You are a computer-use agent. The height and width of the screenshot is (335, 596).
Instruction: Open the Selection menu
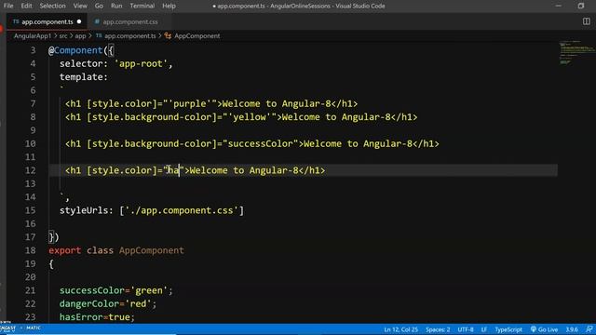tap(52, 6)
